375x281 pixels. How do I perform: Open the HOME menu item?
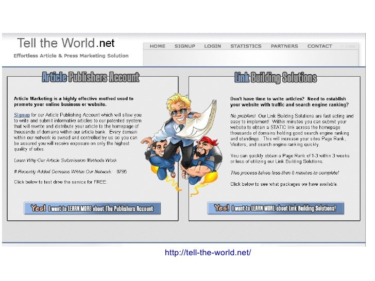[x=158, y=46]
